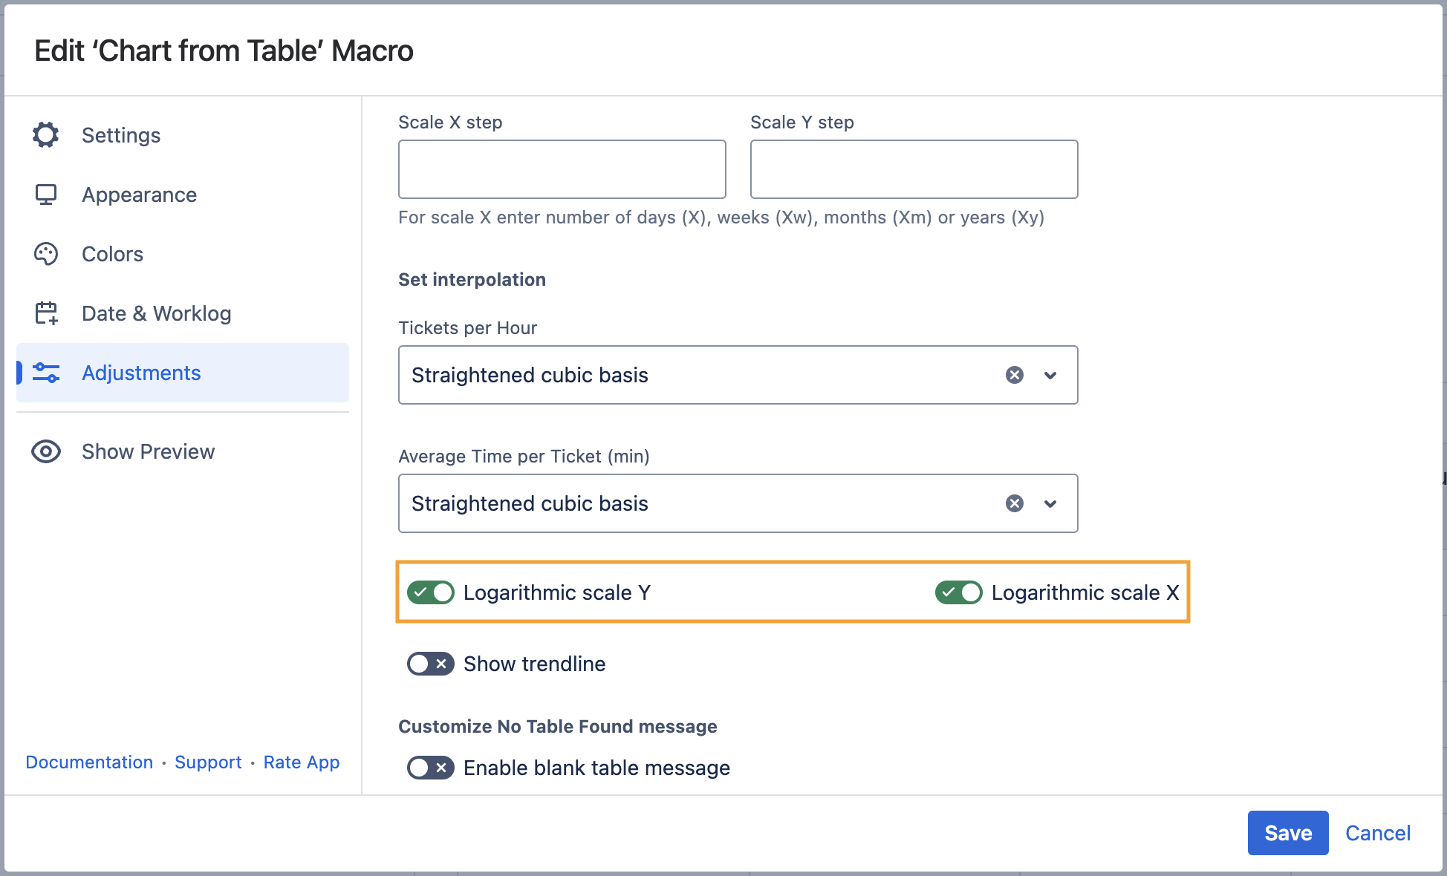The height and width of the screenshot is (876, 1447).
Task: Enable the Show trendline toggle
Action: [431, 664]
